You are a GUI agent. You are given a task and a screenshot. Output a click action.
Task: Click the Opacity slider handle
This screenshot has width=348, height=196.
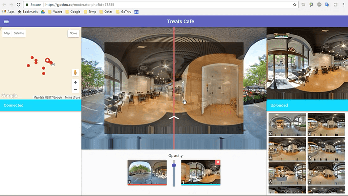coord(174,165)
